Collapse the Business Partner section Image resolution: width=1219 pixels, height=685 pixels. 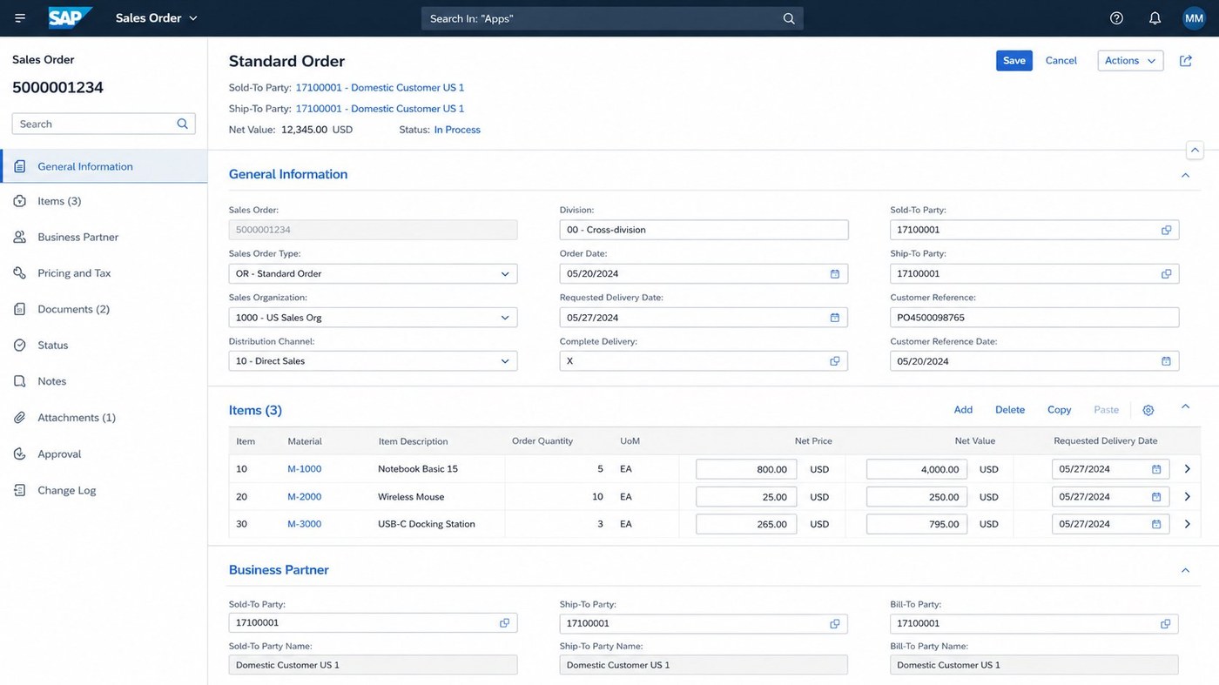[x=1185, y=570]
